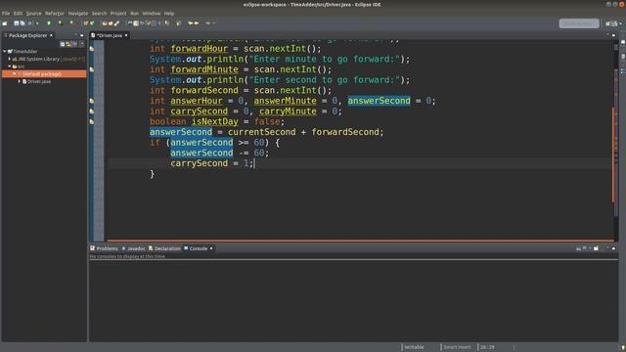Click the Back navigation arrow icon
Screen dimensions: 626x352
191,23
